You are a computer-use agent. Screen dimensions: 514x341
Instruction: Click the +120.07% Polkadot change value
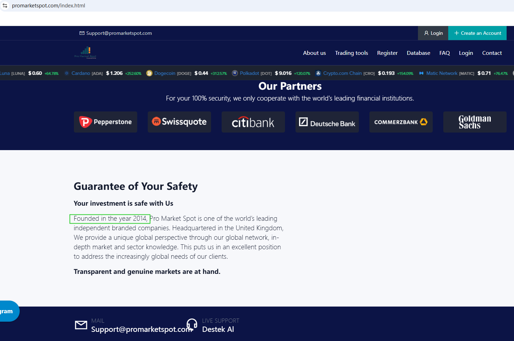(x=302, y=73)
